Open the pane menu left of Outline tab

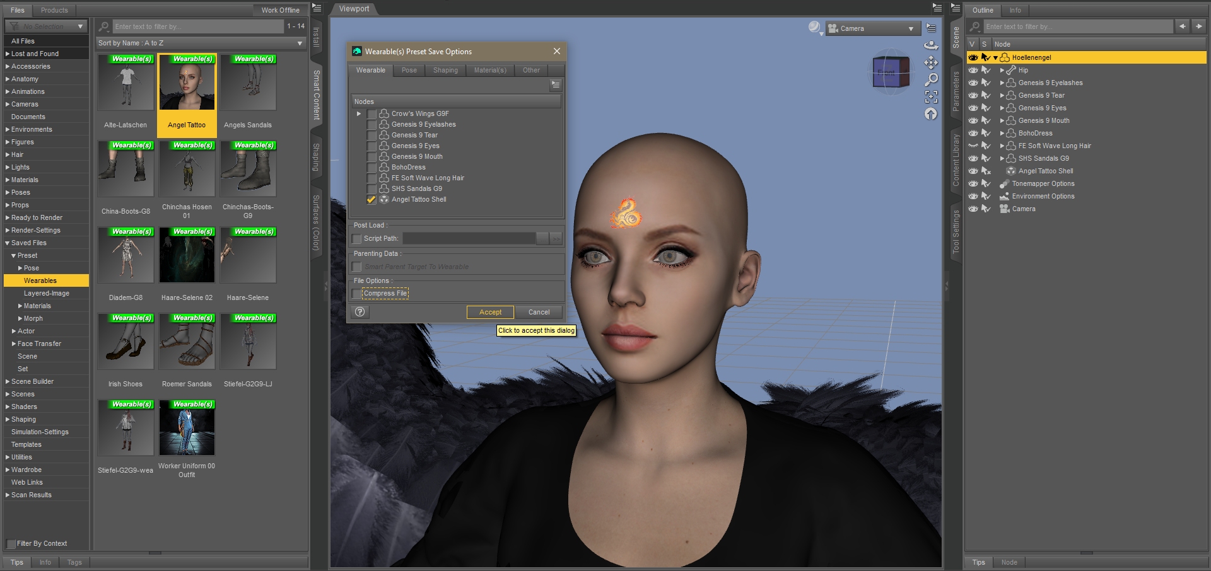coord(956,8)
